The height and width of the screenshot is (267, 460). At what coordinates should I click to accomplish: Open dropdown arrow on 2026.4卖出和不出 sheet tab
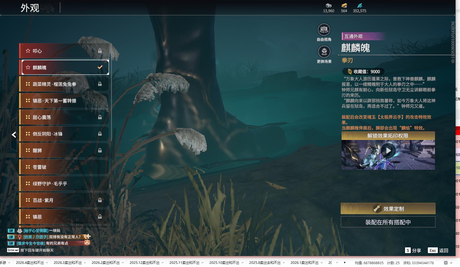[x=47, y=263]
